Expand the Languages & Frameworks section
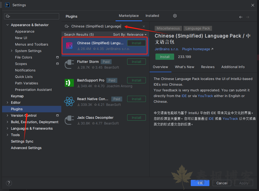Image resolution: width=259 pixels, height=191 pixels. click(x=8, y=128)
